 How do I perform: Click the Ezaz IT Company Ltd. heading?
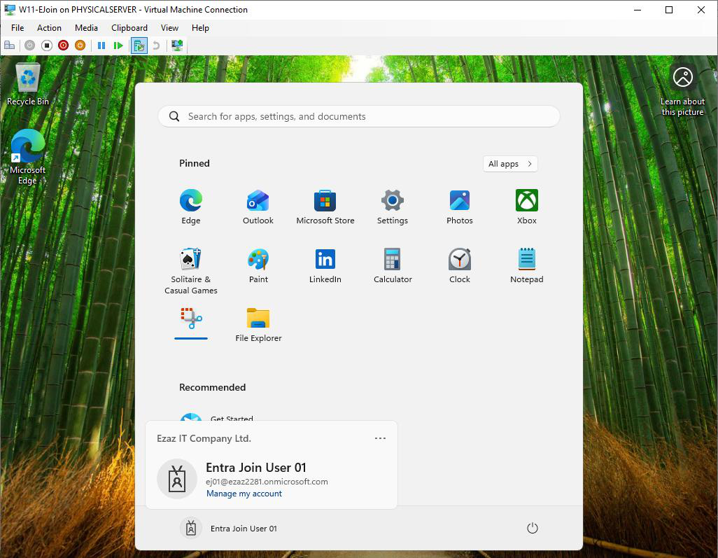tap(204, 438)
